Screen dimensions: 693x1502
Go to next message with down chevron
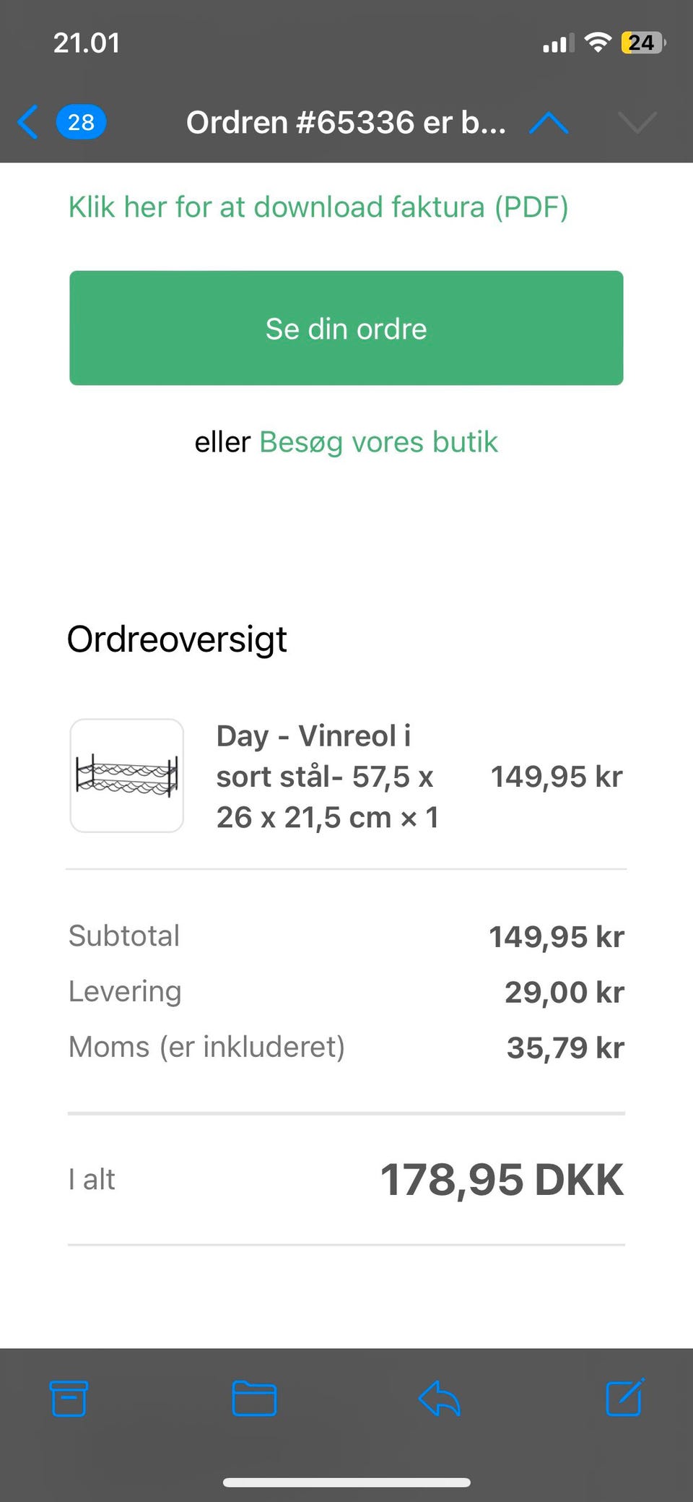coord(637,123)
